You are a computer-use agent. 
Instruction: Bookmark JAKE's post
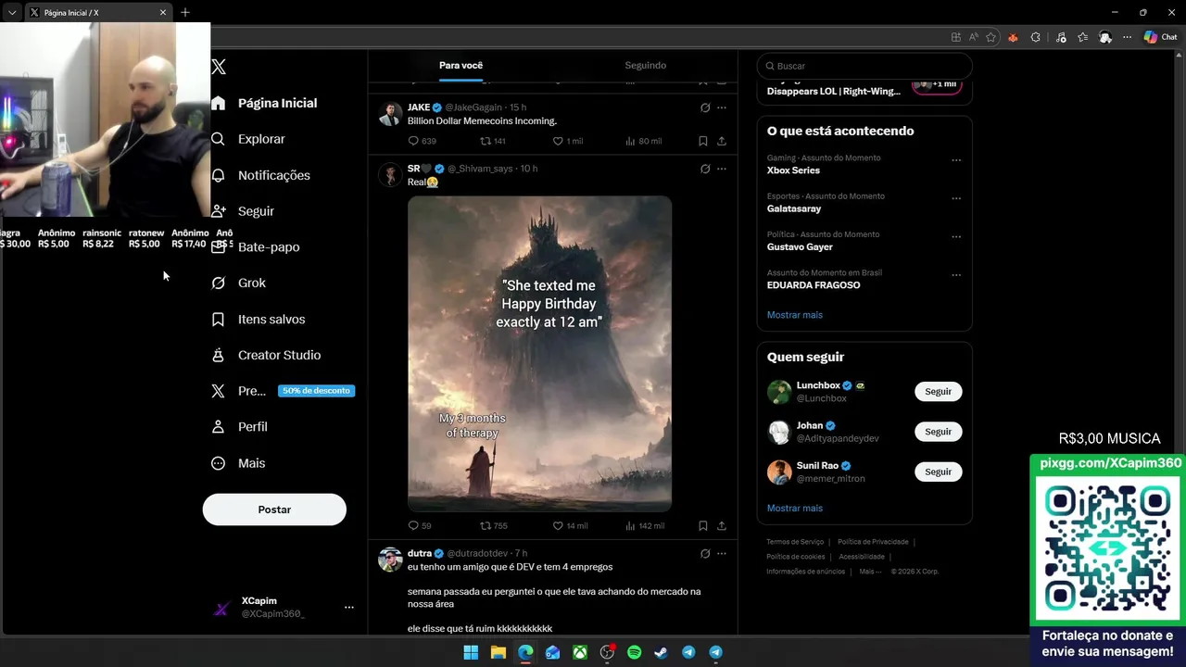703,141
